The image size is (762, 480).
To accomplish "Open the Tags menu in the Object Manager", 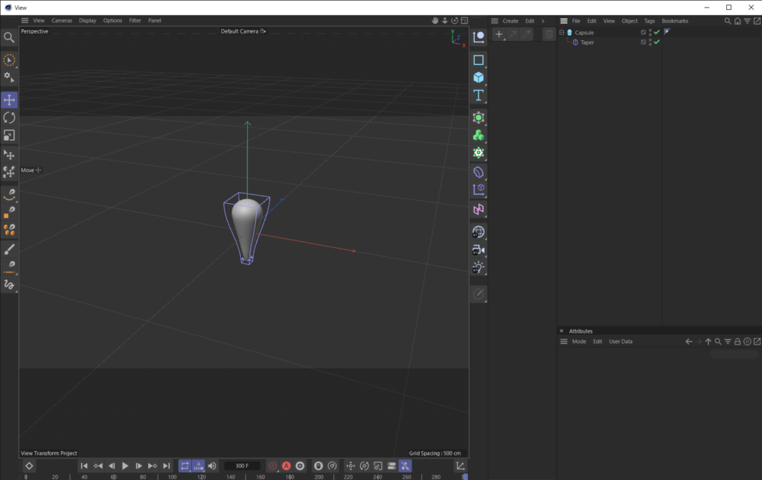I will point(649,21).
